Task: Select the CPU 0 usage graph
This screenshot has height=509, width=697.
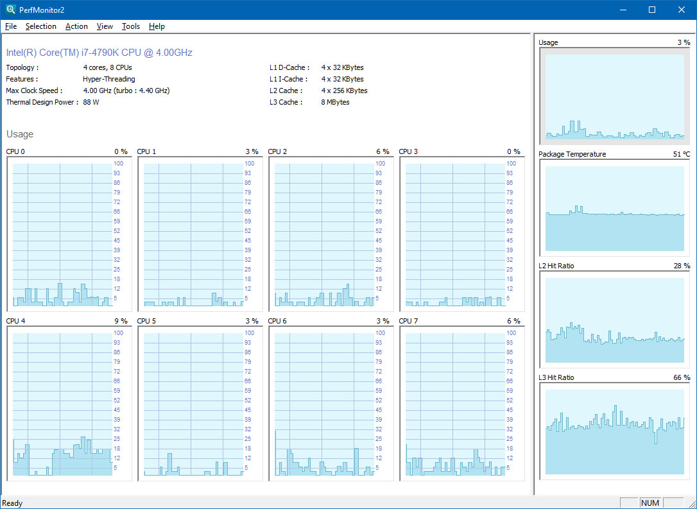Action: [62, 235]
